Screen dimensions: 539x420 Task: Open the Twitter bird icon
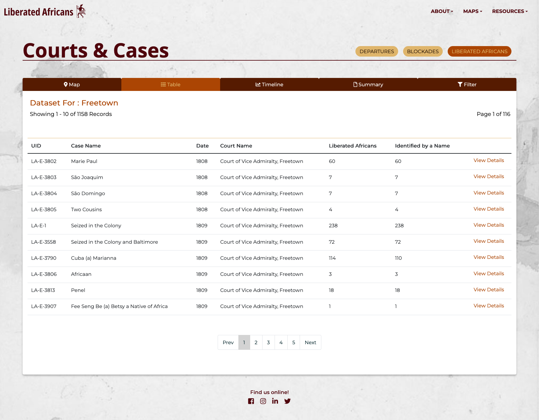[x=287, y=401]
